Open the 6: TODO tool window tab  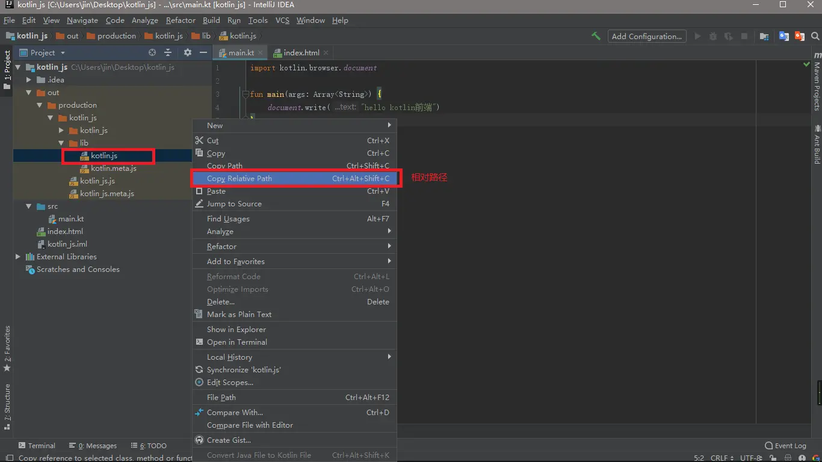coord(148,446)
